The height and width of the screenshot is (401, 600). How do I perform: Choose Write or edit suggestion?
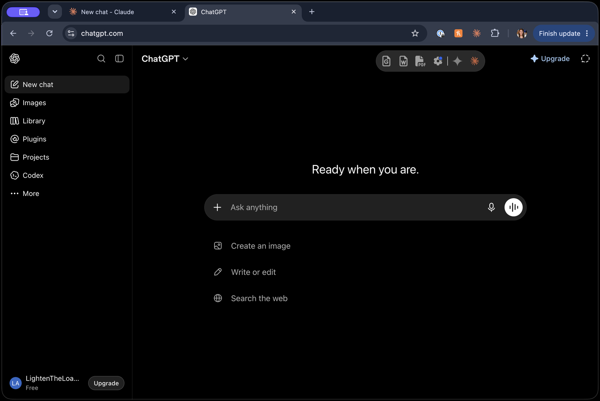tap(253, 272)
